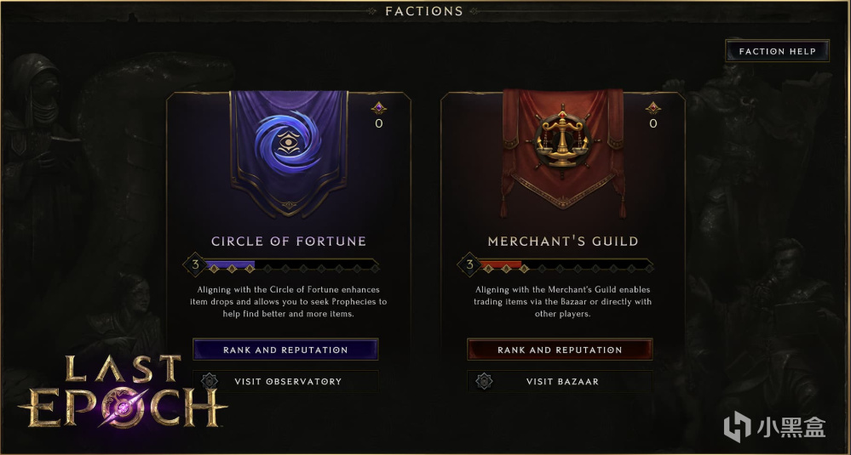Click the Merchant's Guild rank 3 diamond
851x455 pixels.
469,264
